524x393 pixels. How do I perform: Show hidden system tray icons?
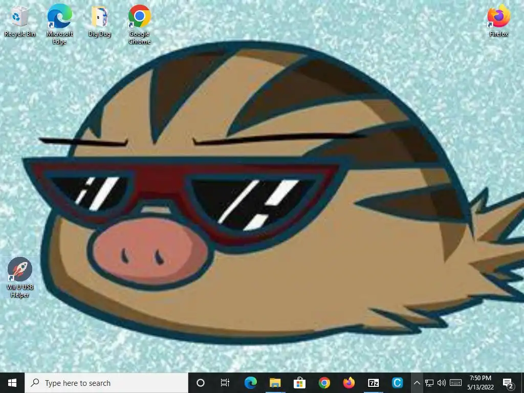(417, 383)
